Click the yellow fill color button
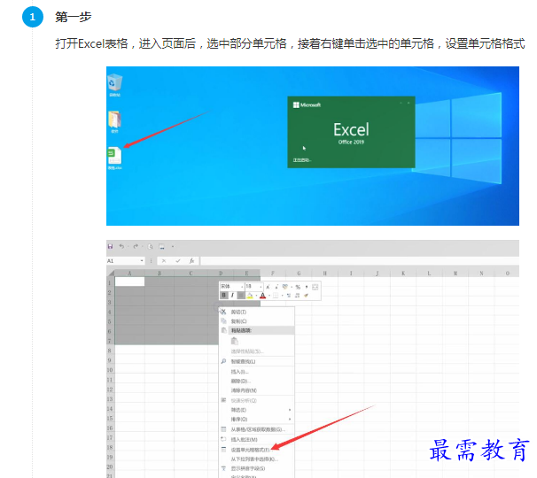Image resolution: width=537 pixels, height=478 pixels. click(250, 296)
